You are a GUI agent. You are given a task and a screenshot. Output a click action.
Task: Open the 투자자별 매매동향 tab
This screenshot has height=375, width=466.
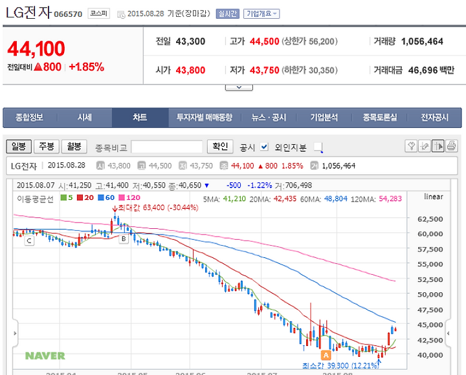tap(205, 118)
